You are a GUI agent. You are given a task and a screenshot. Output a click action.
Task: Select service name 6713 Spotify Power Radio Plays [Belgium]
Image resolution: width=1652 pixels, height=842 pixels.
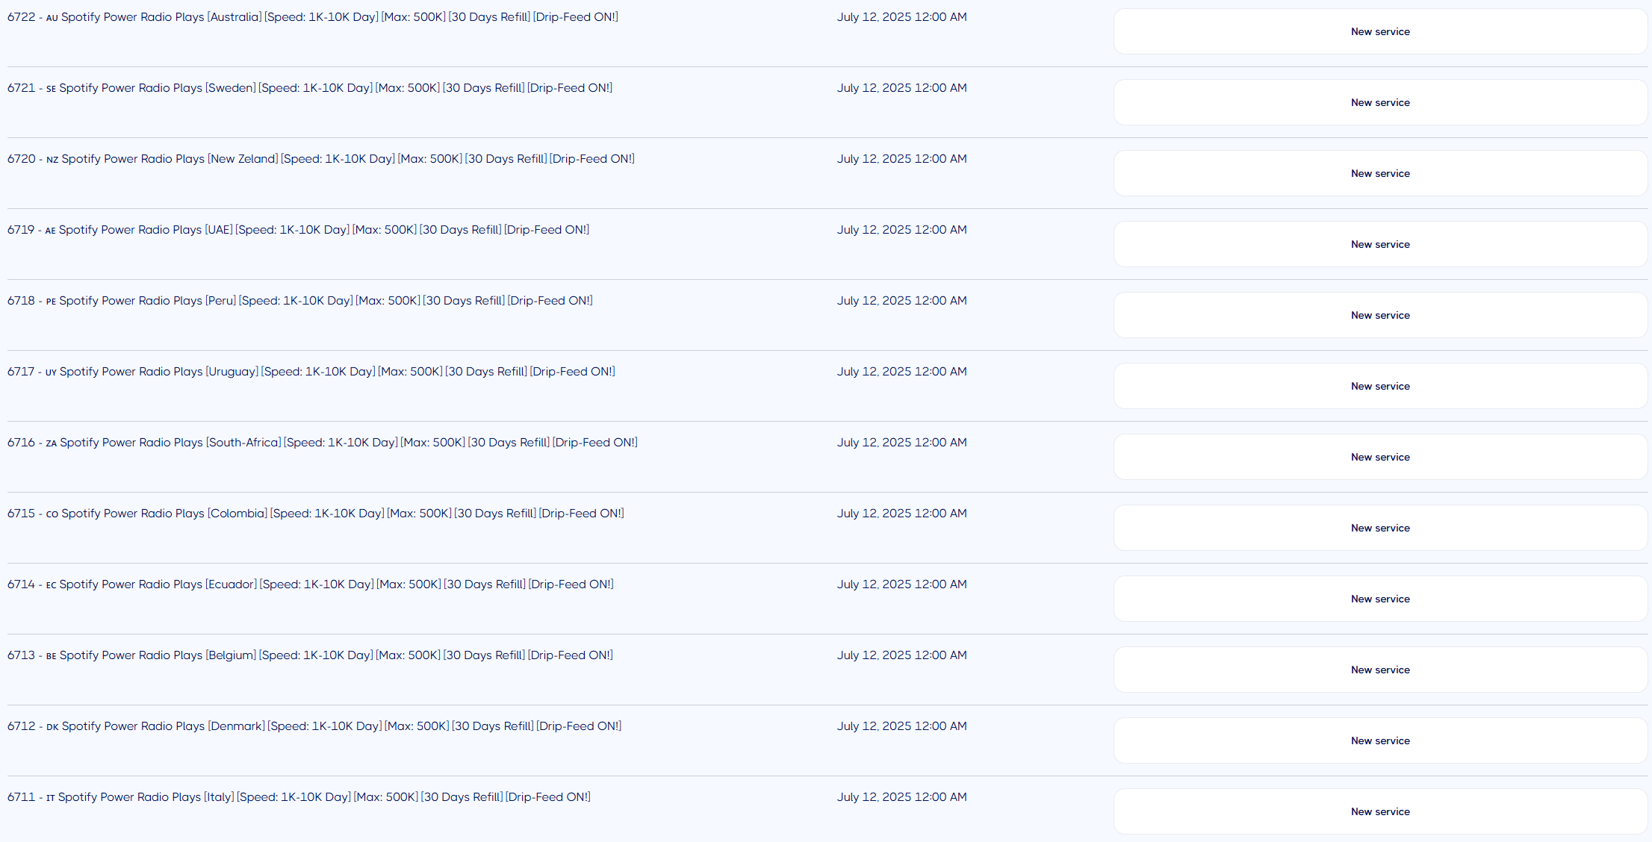point(311,655)
